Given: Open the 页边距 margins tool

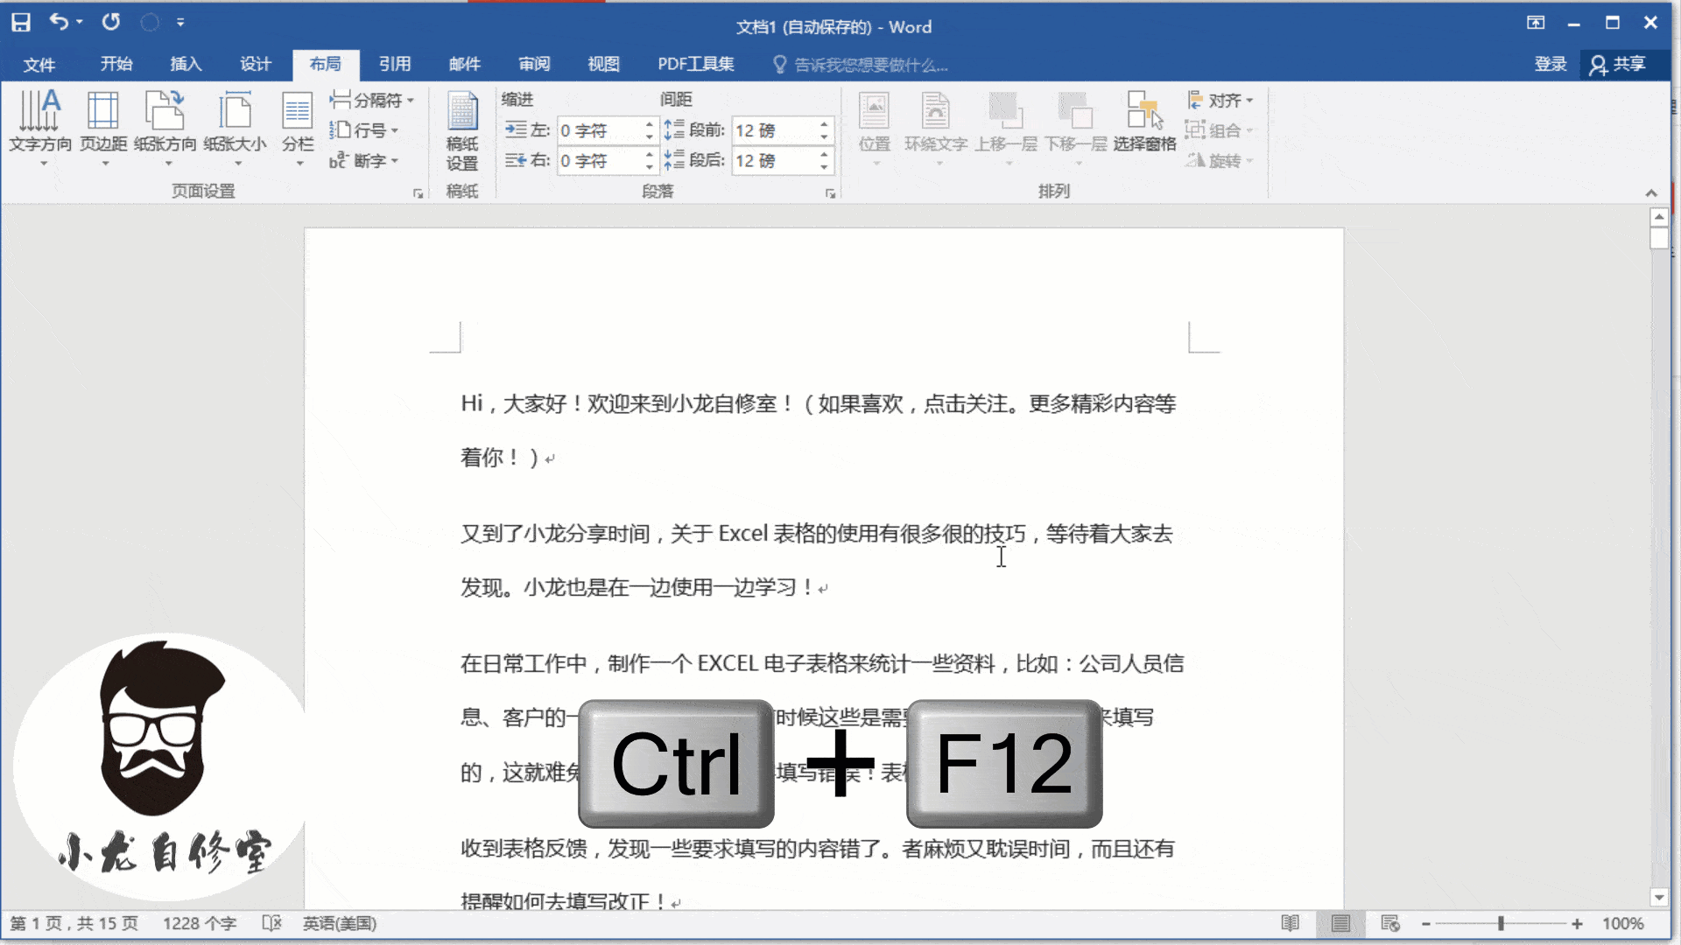Looking at the screenshot, I should [x=103, y=128].
